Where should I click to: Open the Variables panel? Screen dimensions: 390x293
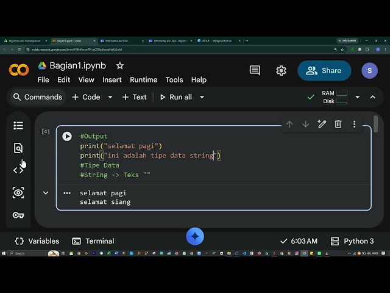click(x=37, y=241)
